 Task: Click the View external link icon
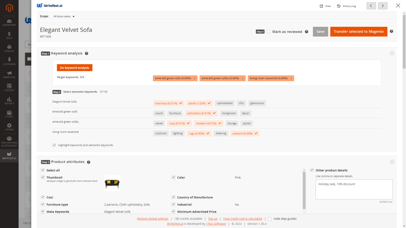pyautogui.click(x=321, y=6)
